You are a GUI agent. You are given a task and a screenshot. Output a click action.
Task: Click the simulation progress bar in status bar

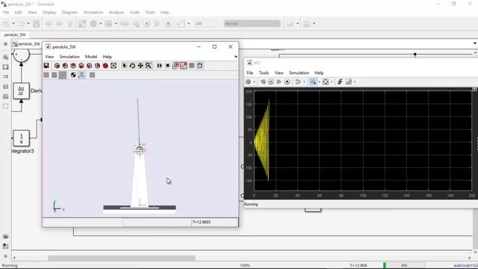[403, 265]
